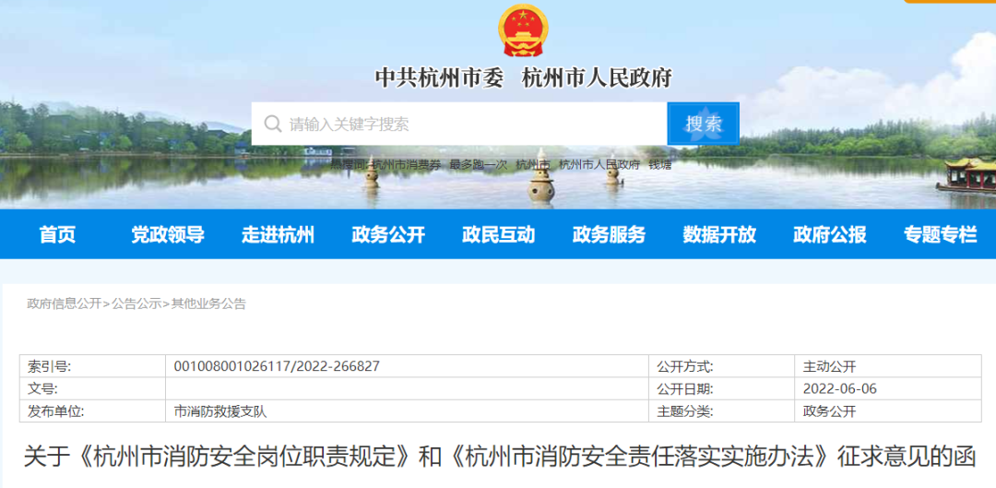Click the 公开日期 label cell
The height and width of the screenshot is (488, 996).
(721, 389)
